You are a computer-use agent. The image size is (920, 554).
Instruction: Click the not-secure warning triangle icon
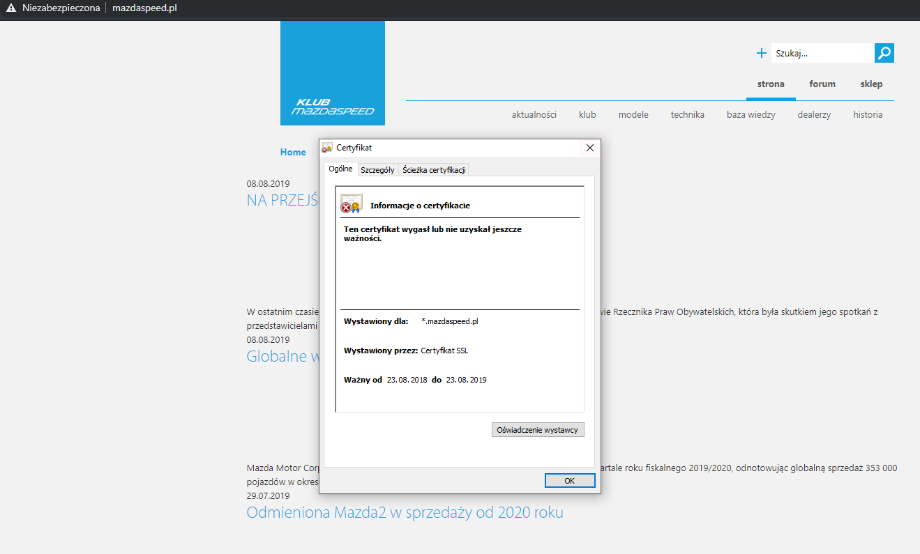click(x=10, y=8)
